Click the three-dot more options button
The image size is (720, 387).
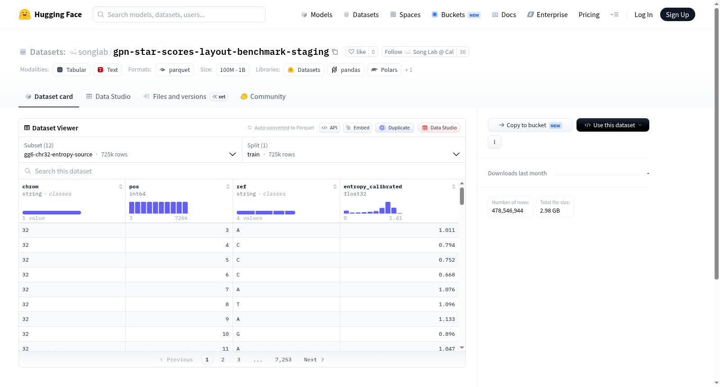(495, 142)
